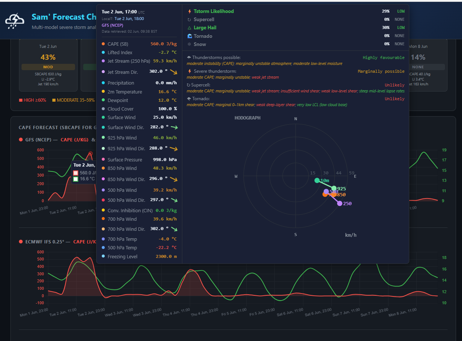This screenshot has width=462, height=341.
Task: Click the storm cloud logo icon
Action: coord(15,21)
